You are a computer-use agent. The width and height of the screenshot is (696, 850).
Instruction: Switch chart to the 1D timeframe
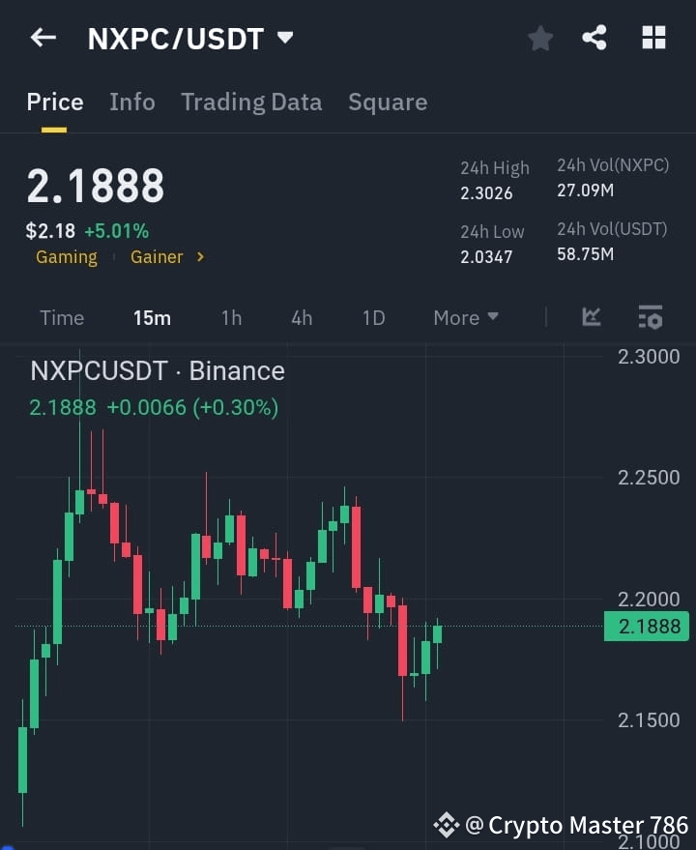(x=373, y=317)
